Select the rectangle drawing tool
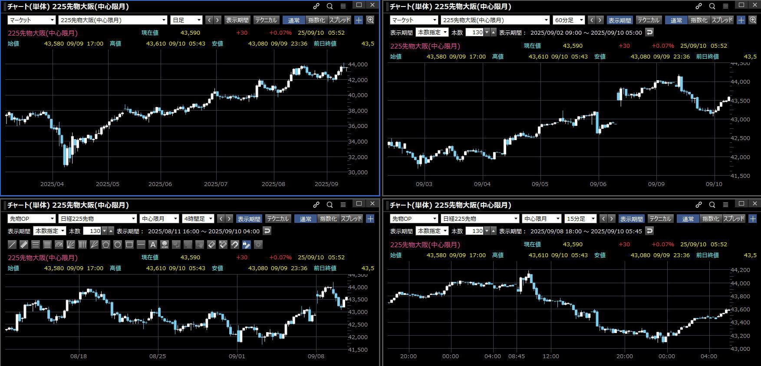 coord(129,245)
